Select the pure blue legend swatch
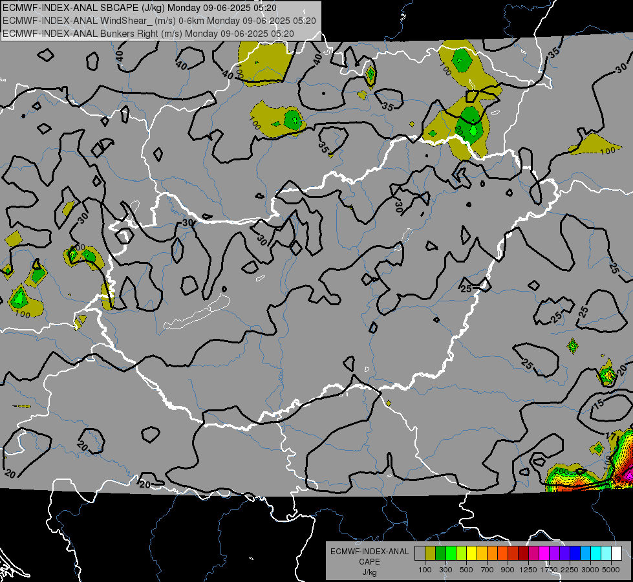Viewport: 633px width, 582px height. pos(575,554)
